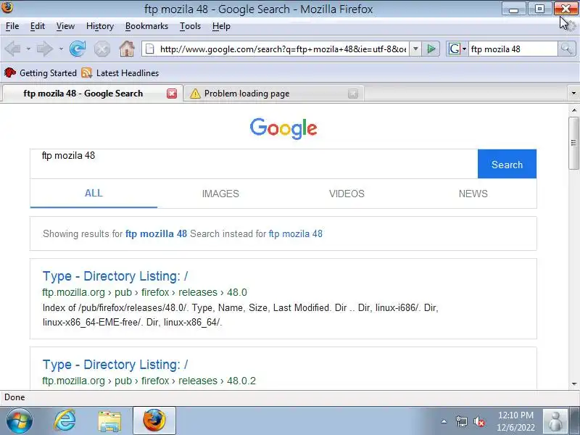Close the Google Search tab

tap(172, 94)
